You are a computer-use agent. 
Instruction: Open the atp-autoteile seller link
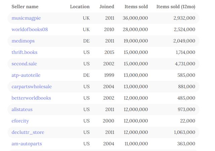tap(26, 75)
